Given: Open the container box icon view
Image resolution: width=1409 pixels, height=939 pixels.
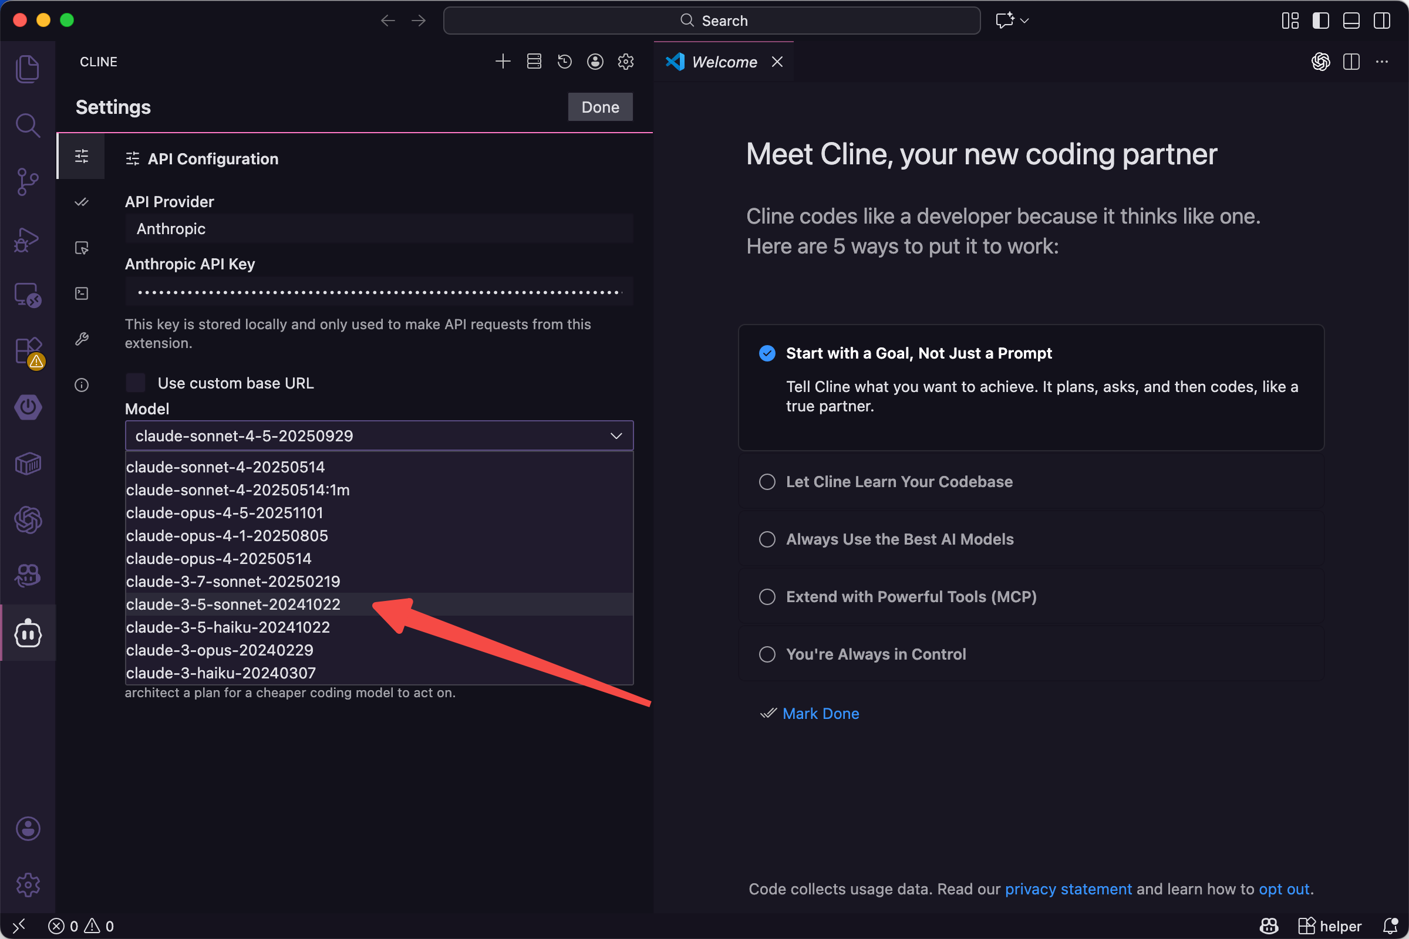Looking at the screenshot, I should tap(28, 464).
